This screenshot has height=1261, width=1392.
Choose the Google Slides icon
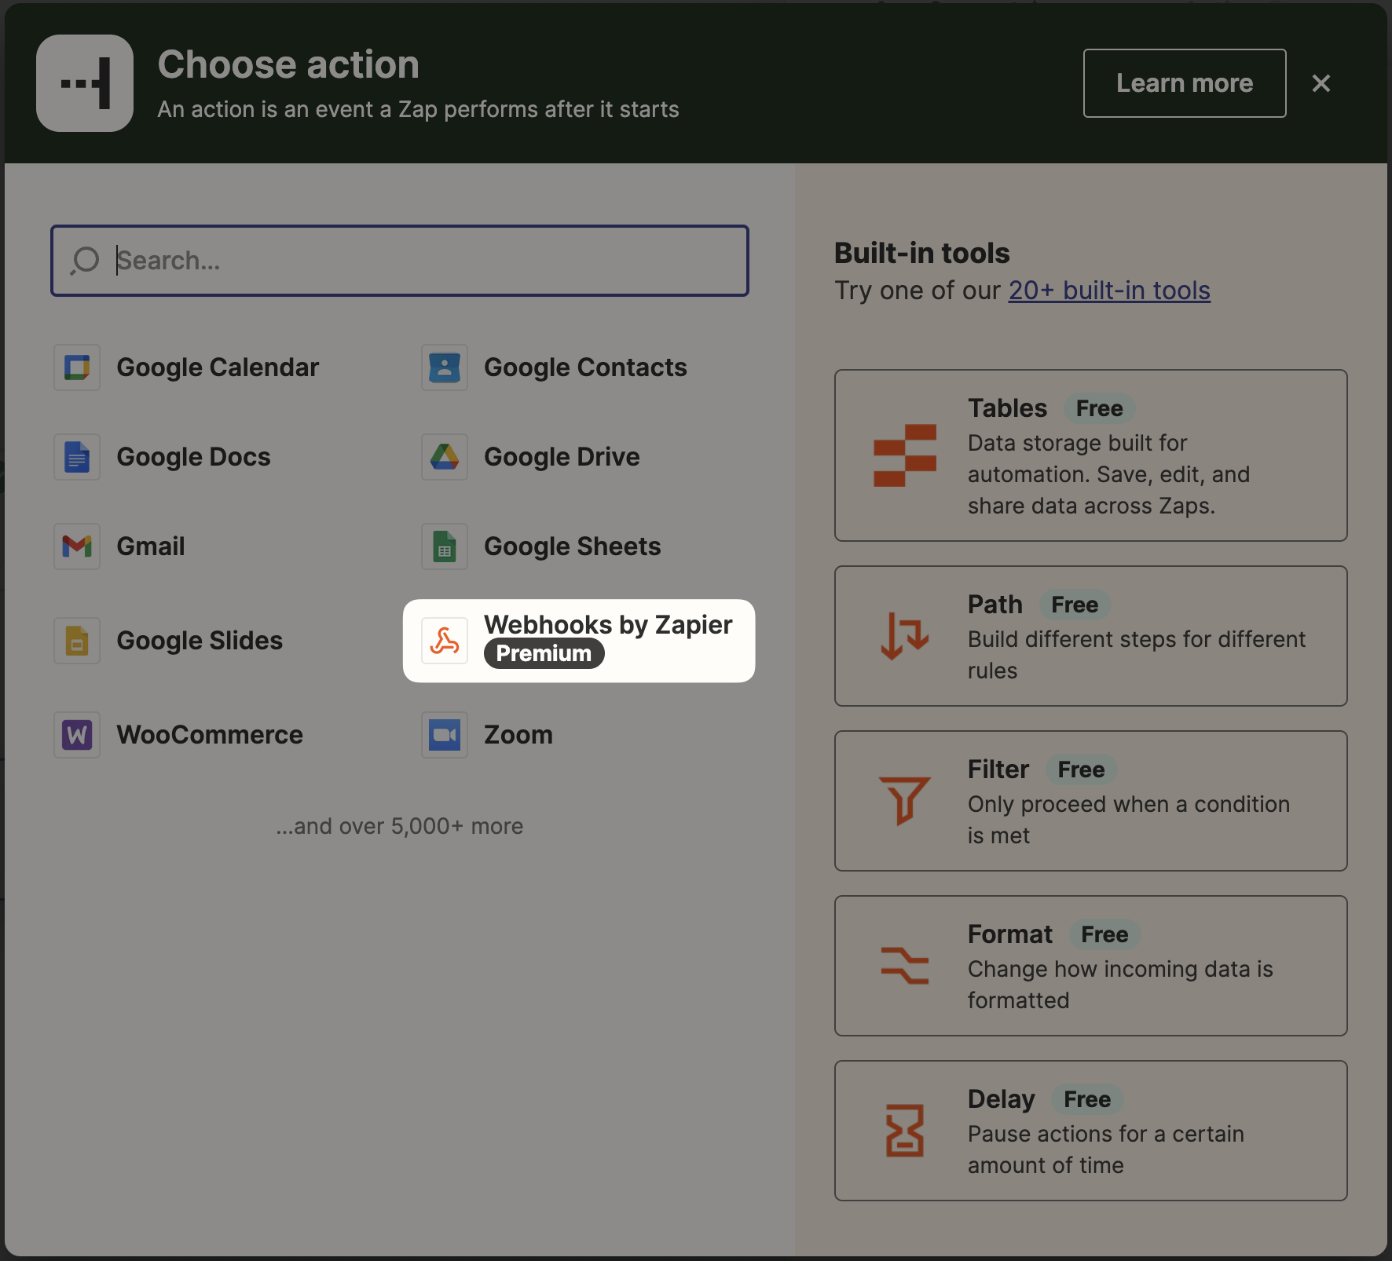tap(77, 641)
